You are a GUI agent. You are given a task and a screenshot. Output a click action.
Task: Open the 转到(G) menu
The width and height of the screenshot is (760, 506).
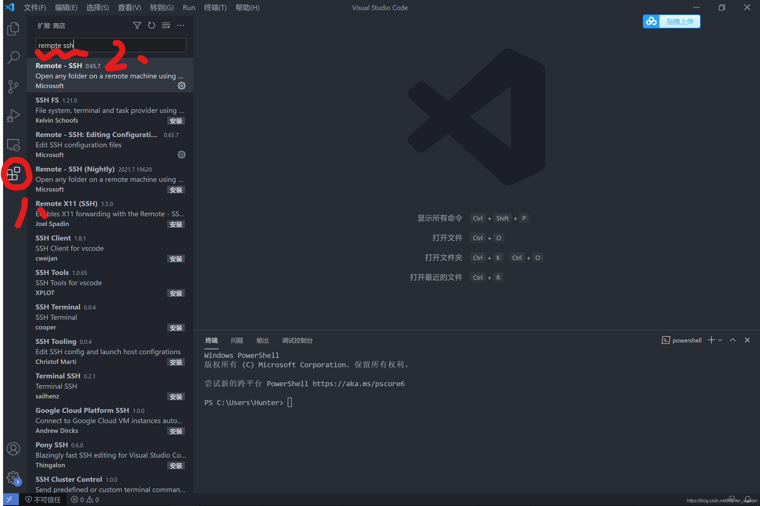[x=162, y=8]
